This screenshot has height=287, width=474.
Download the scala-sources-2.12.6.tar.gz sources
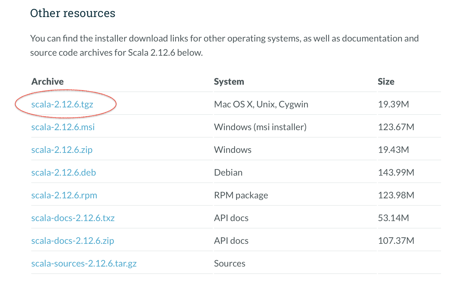(84, 263)
